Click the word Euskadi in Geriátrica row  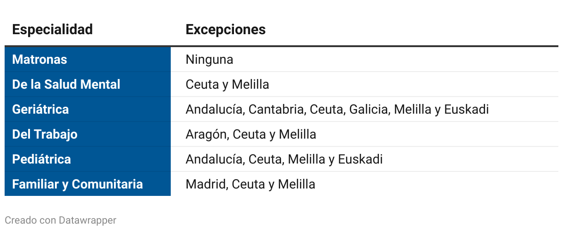point(467,109)
